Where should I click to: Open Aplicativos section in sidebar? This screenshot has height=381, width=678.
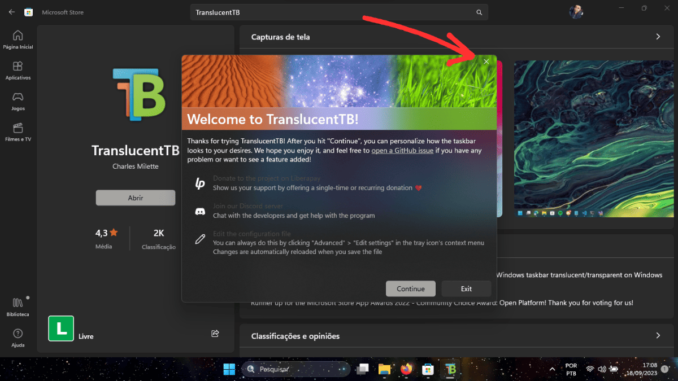point(18,71)
